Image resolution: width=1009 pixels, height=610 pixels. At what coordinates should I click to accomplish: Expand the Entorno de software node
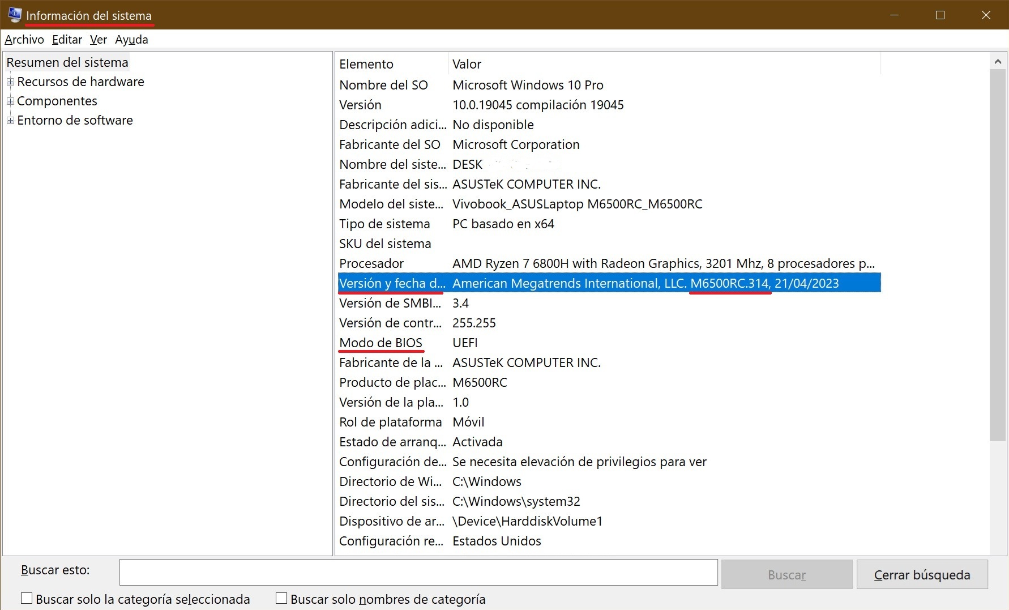(10, 121)
